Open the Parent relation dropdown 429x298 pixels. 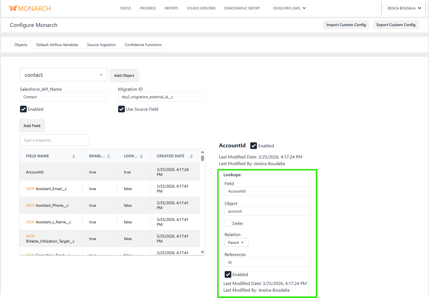[236, 242]
